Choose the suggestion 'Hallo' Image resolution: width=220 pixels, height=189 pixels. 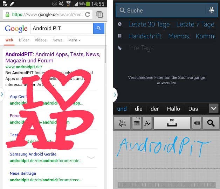pyautogui.click(x=173, y=109)
